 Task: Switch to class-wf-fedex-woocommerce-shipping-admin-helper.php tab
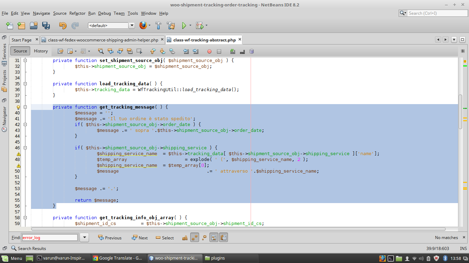103,40
